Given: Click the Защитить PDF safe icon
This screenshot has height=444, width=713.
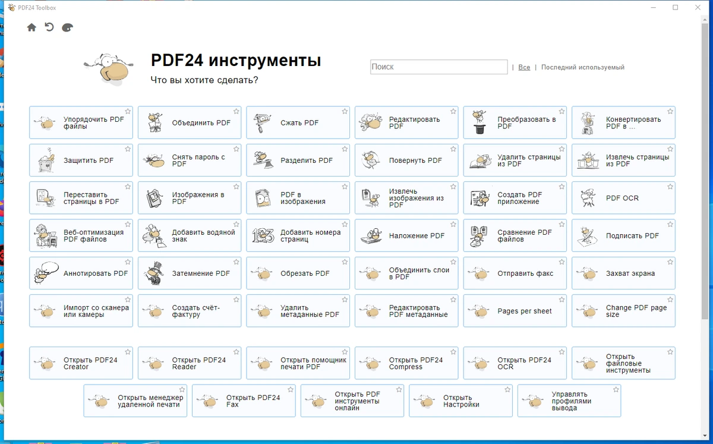Looking at the screenshot, I should (x=46, y=160).
